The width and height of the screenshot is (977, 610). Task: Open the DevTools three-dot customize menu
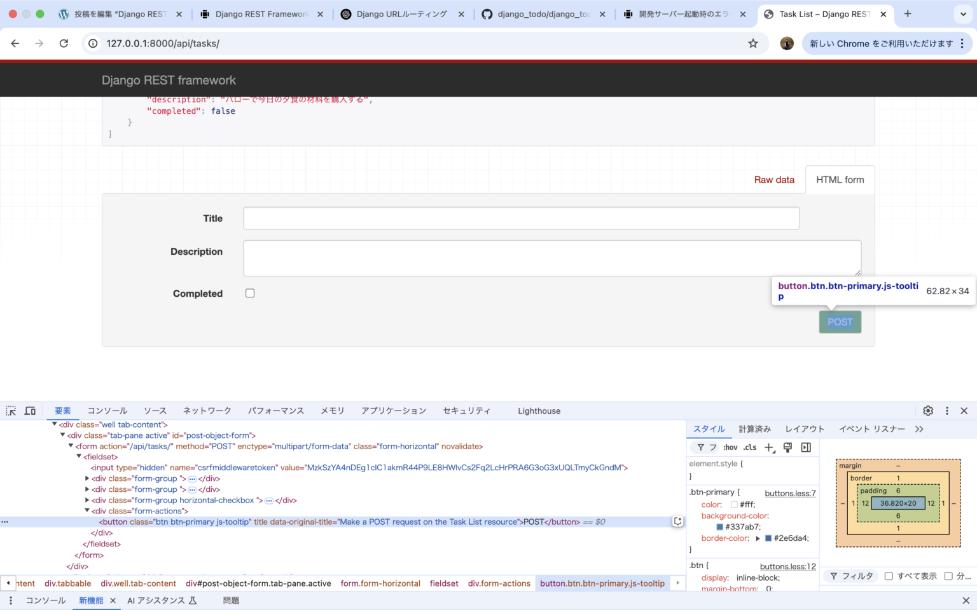pyautogui.click(x=946, y=410)
